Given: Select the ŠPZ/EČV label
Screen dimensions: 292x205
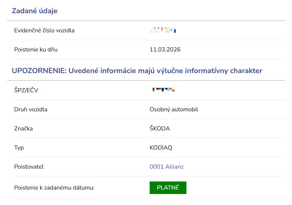Looking at the screenshot, I should 26,90.
